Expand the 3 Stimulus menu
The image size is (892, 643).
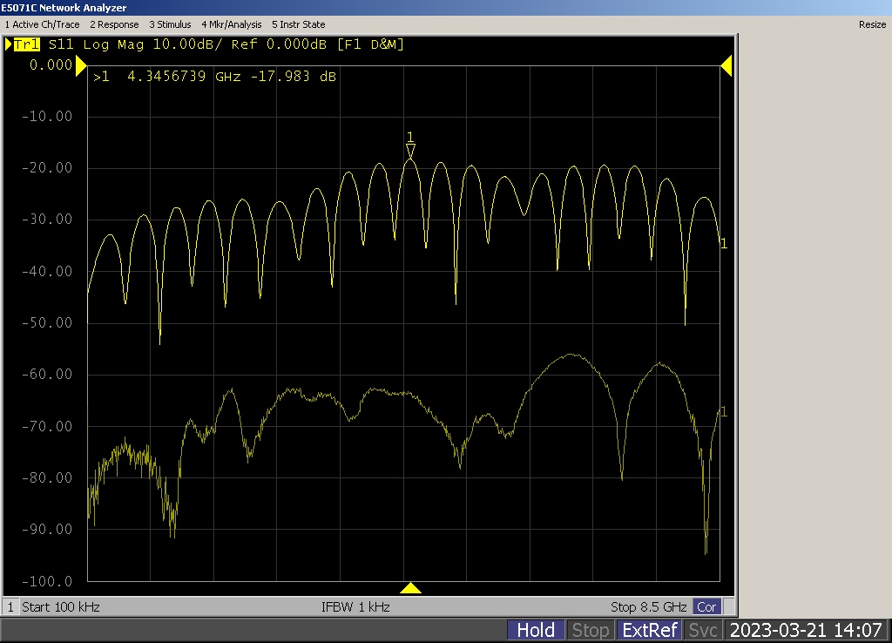170,24
